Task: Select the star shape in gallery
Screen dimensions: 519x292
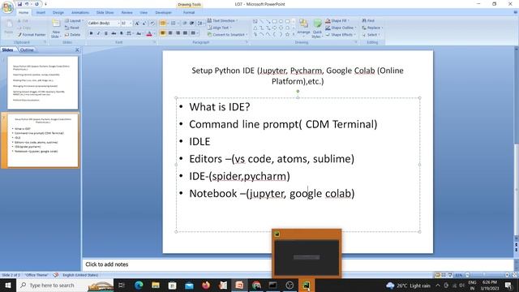Action: tap(287, 34)
